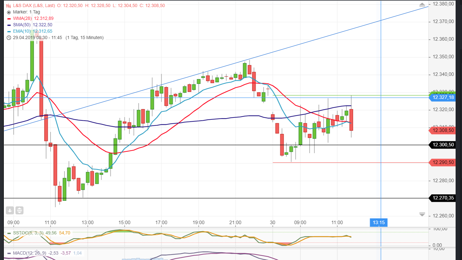The width and height of the screenshot is (462, 260).
Task: Toggle the Marker: 1 Tag radio button
Action: coord(9,12)
